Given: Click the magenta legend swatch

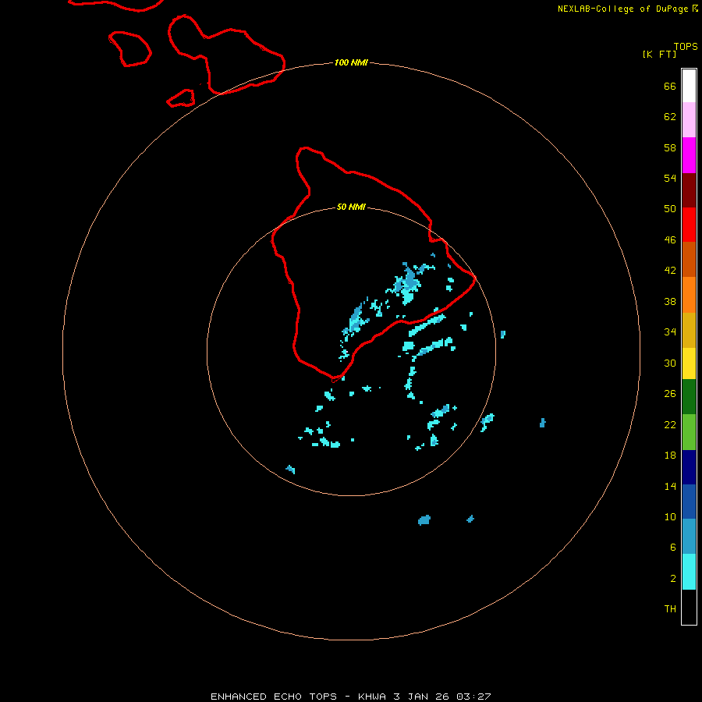Looking at the screenshot, I should pos(689,155).
